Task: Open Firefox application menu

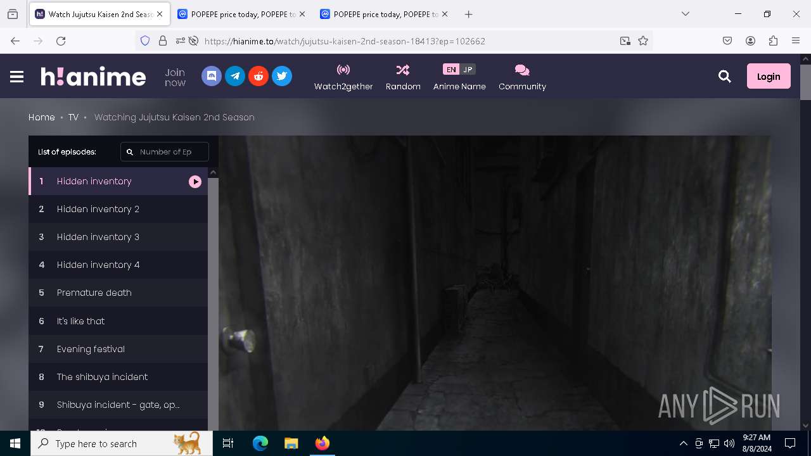Action: (796, 41)
